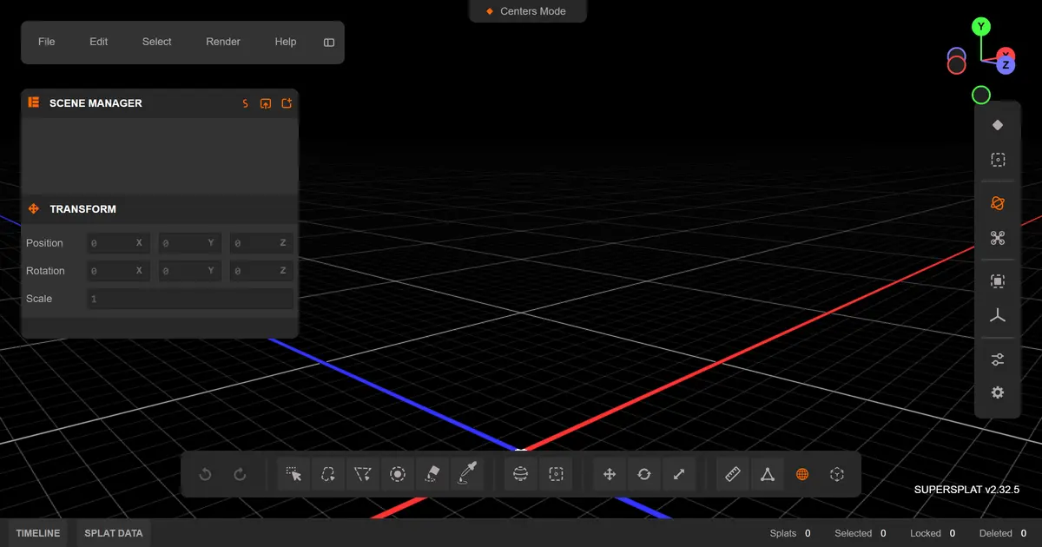Click the Scene Manager panel title
1042x547 pixels.
click(96, 103)
